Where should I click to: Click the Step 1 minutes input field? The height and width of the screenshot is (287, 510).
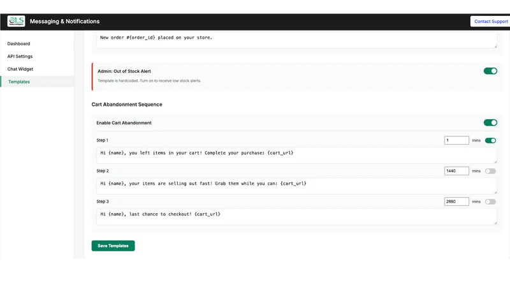point(456,140)
